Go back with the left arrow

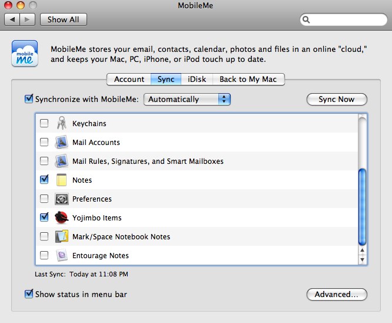(12, 19)
